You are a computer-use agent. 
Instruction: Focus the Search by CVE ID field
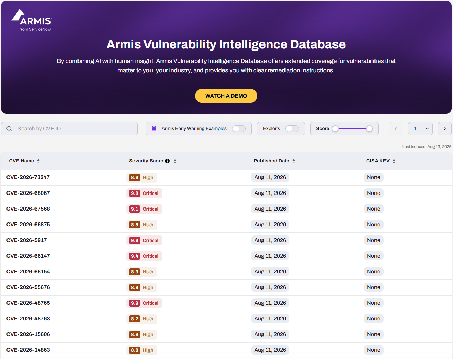pos(69,129)
